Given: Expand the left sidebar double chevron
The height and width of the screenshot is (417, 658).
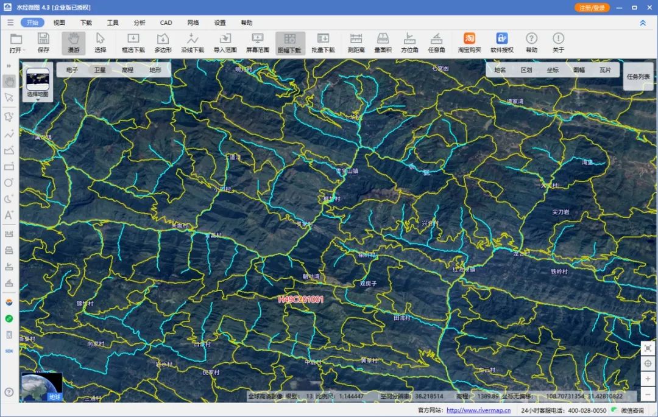Looking at the screenshot, I should pyautogui.click(x=9, y=66).
